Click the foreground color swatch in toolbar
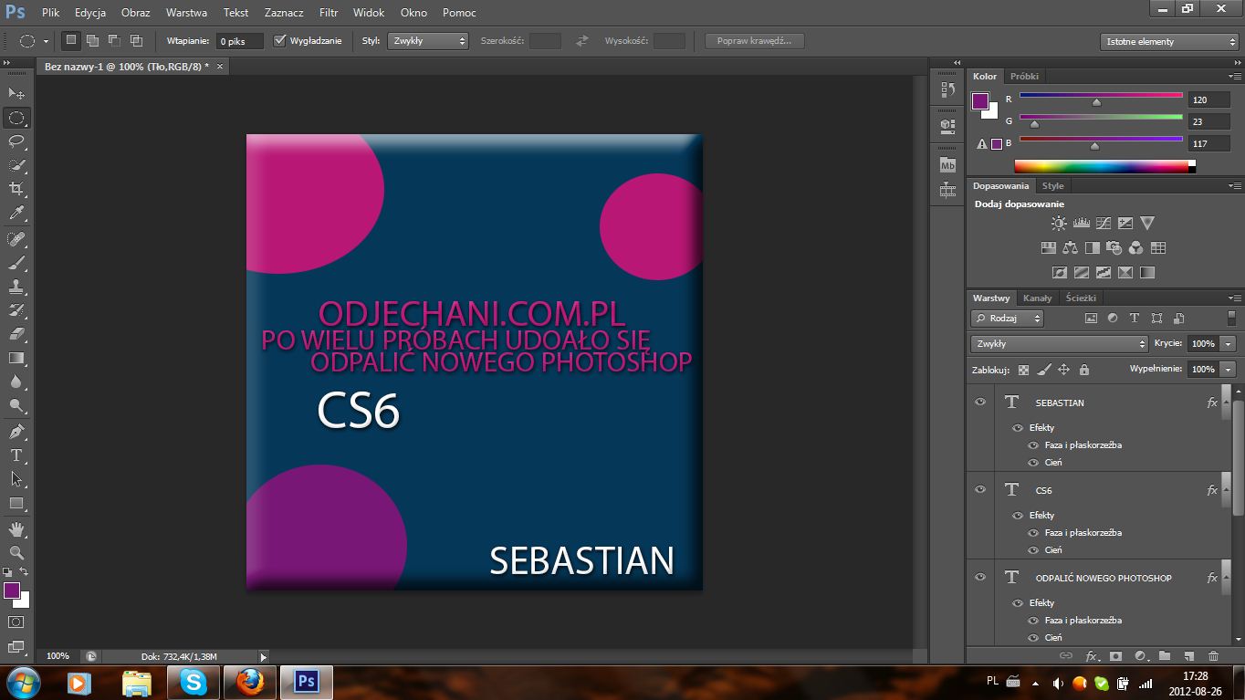Image resolution: width=1245 pixels, height=700 pixels. 12,590
